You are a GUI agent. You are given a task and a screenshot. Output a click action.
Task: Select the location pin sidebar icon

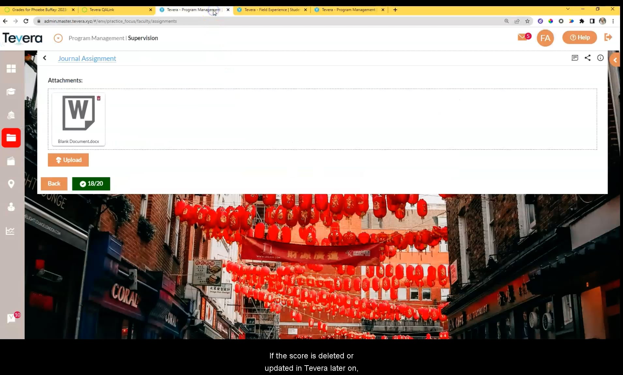click(11, 184)
